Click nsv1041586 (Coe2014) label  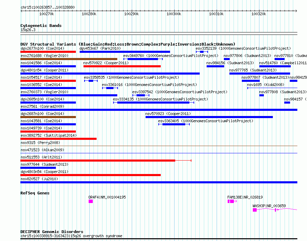pos(41,63)
